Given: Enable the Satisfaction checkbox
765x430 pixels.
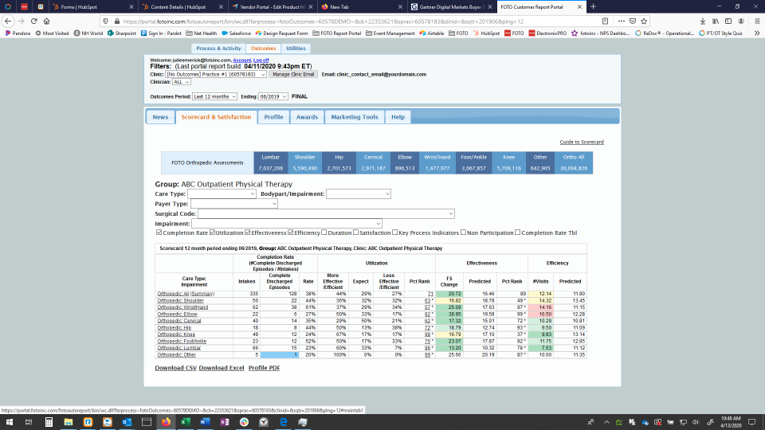Looking at the screenshot, I should tap(355, 233).
